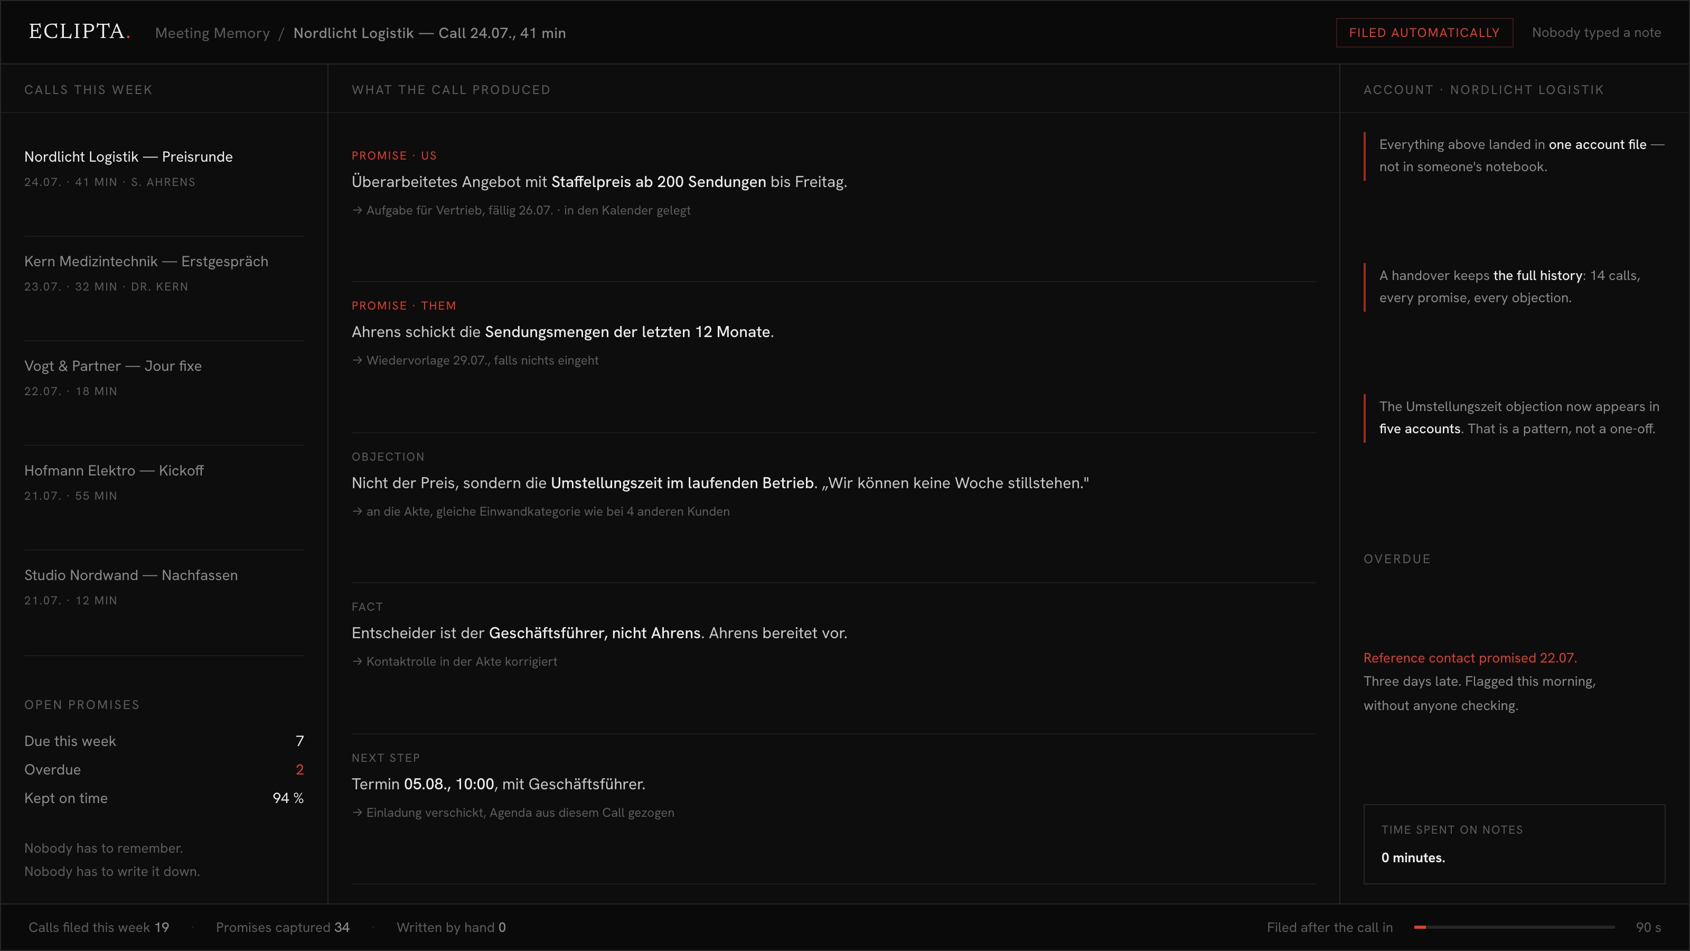Screen dimensions: 1690x951
Task: Click the ACCOUNT · NORDLICHT LOGISTIK heading
Action: tap(1484, 90)
